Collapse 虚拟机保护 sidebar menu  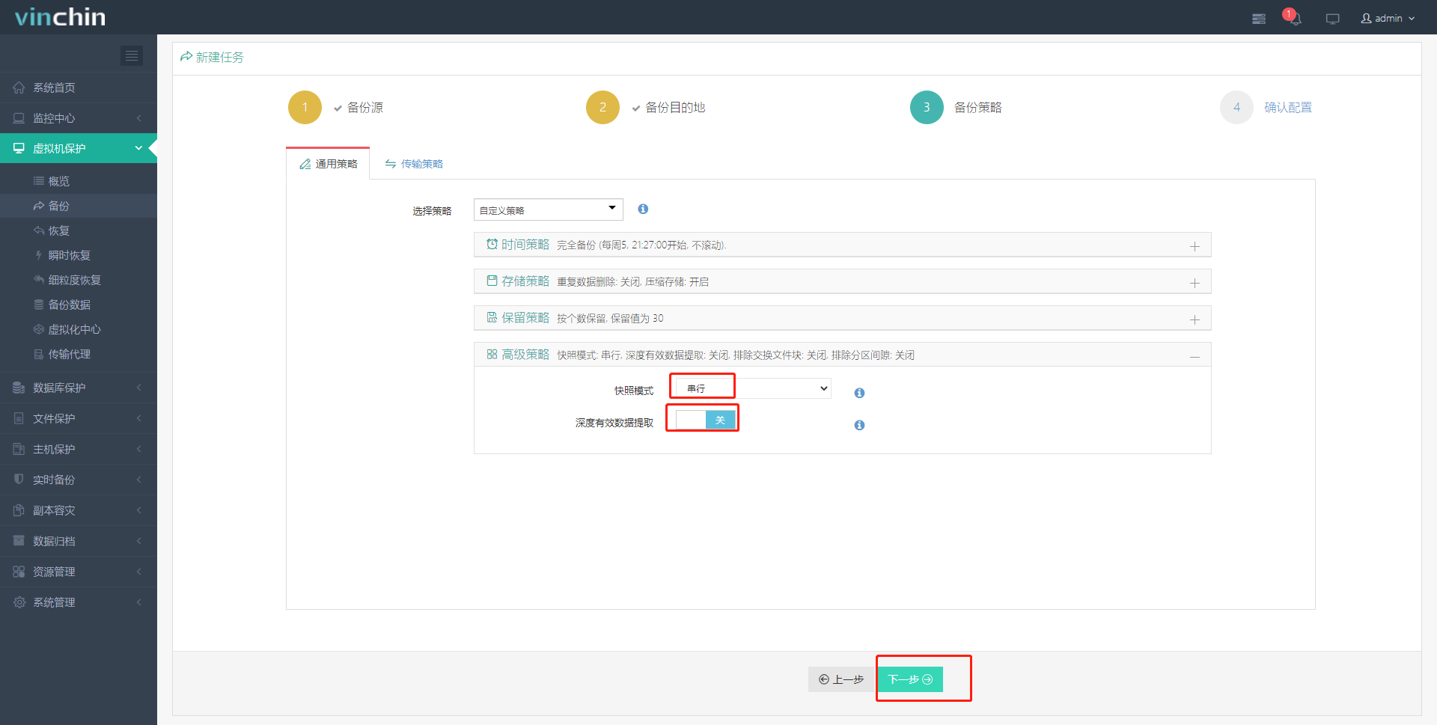79,148
